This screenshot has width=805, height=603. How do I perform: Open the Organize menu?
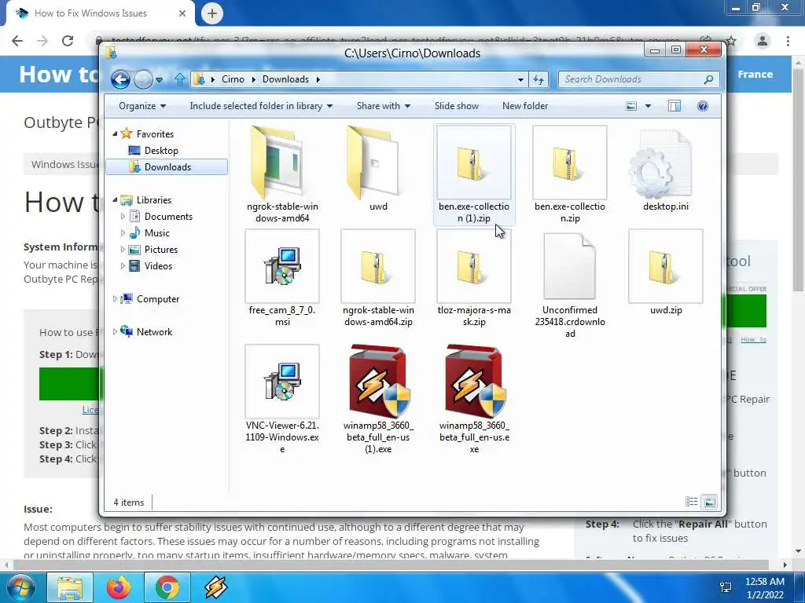(x=142, y=106)
